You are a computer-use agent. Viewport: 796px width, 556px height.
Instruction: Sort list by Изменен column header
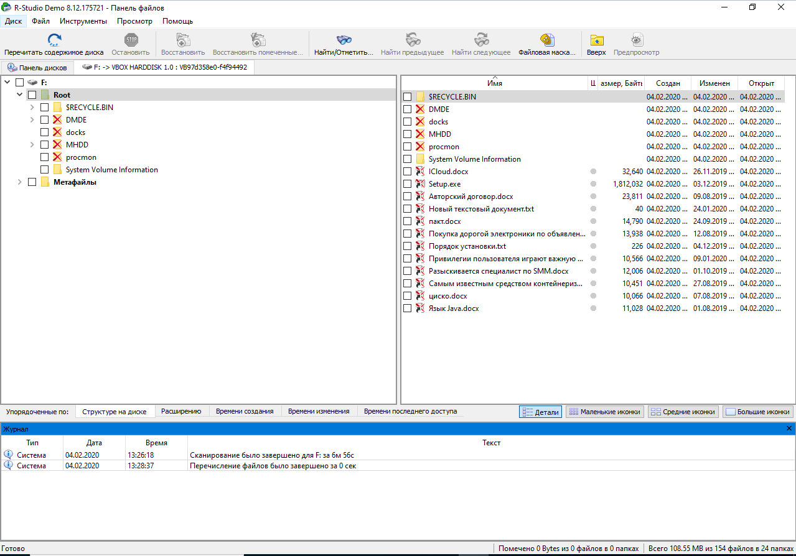pyautogui.click(x=714, y=83)
